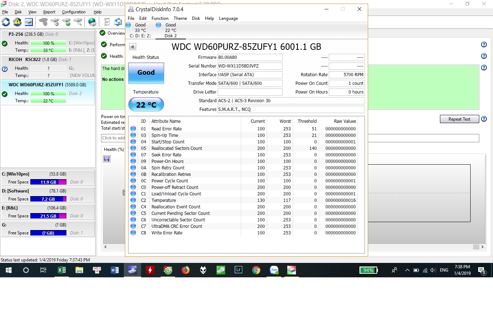Open File Explorer from the taskbar
493x325 pixels.
(x=79, y=270)
